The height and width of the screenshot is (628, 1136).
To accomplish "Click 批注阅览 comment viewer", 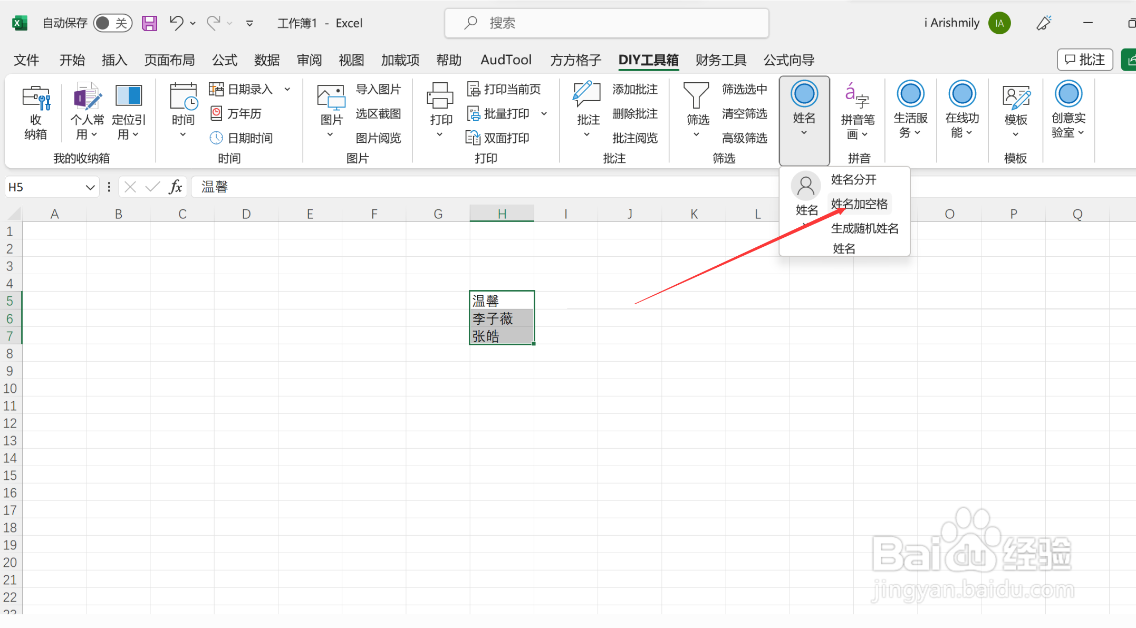I will click(x=635, y=138).
